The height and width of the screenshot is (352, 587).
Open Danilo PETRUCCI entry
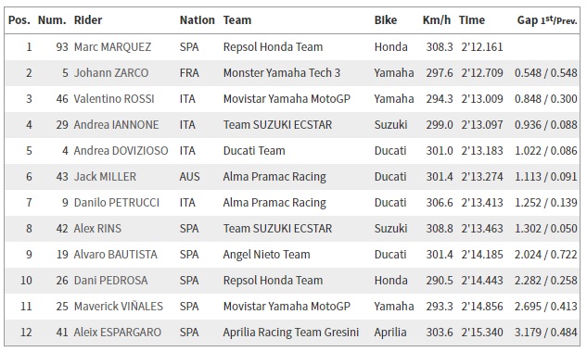(x=117, y=203)
